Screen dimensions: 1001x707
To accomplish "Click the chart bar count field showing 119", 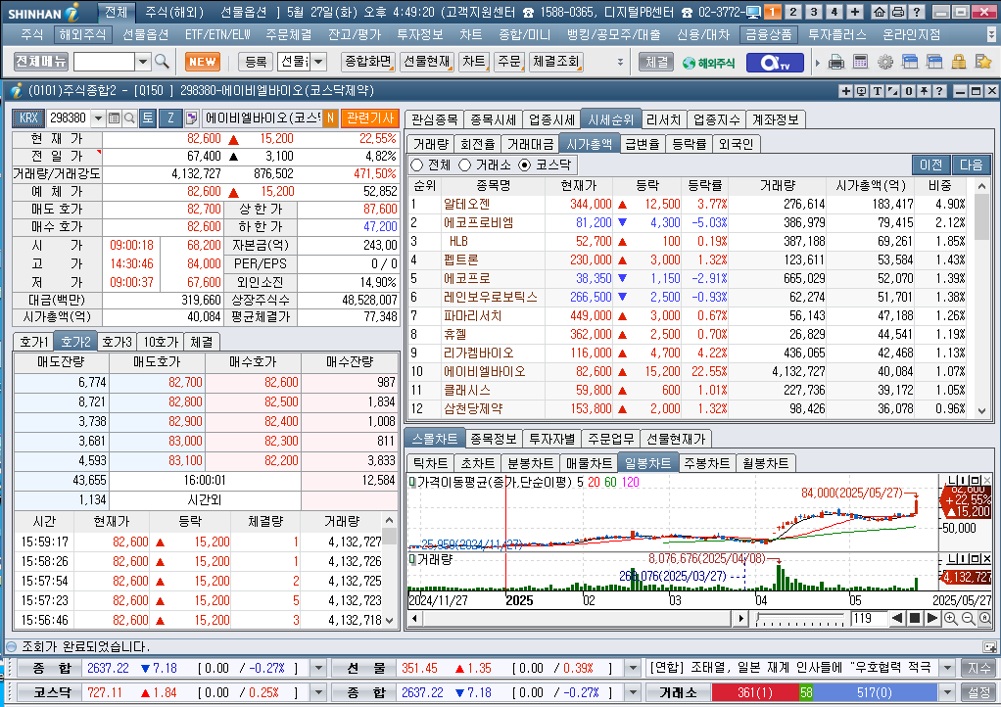I will click(867, 618).
